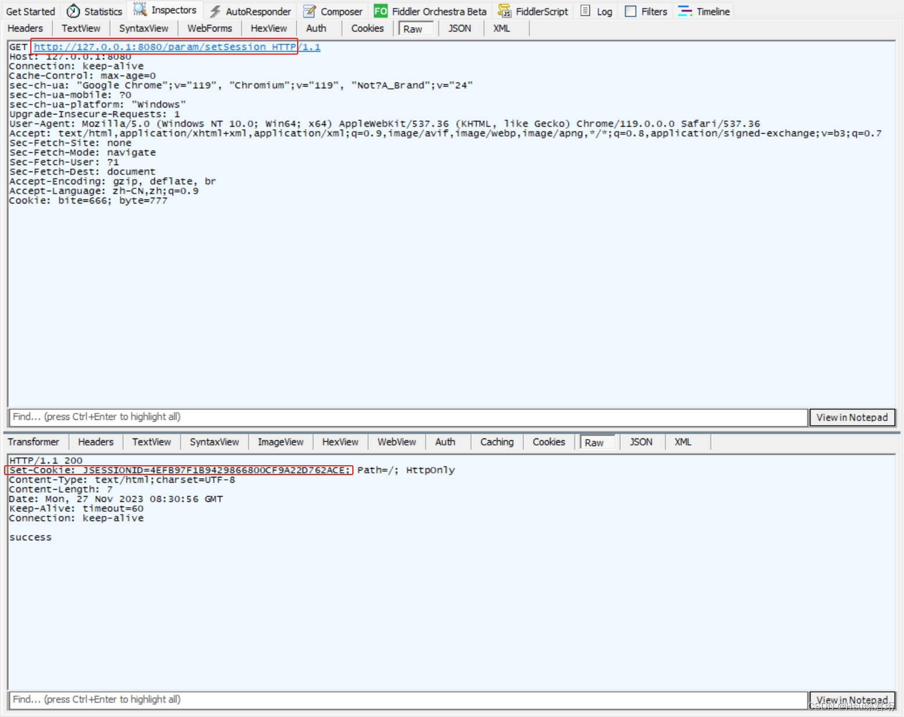Click the Timeline bars icon
904x717 pixels.
(x=685, y=11)
